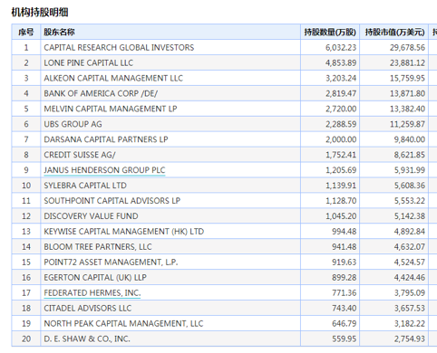The width and height of the screenshot is (437, 353).
Task: Click share count 2,000.00 for DARSANA
Action: pos(341,139)
